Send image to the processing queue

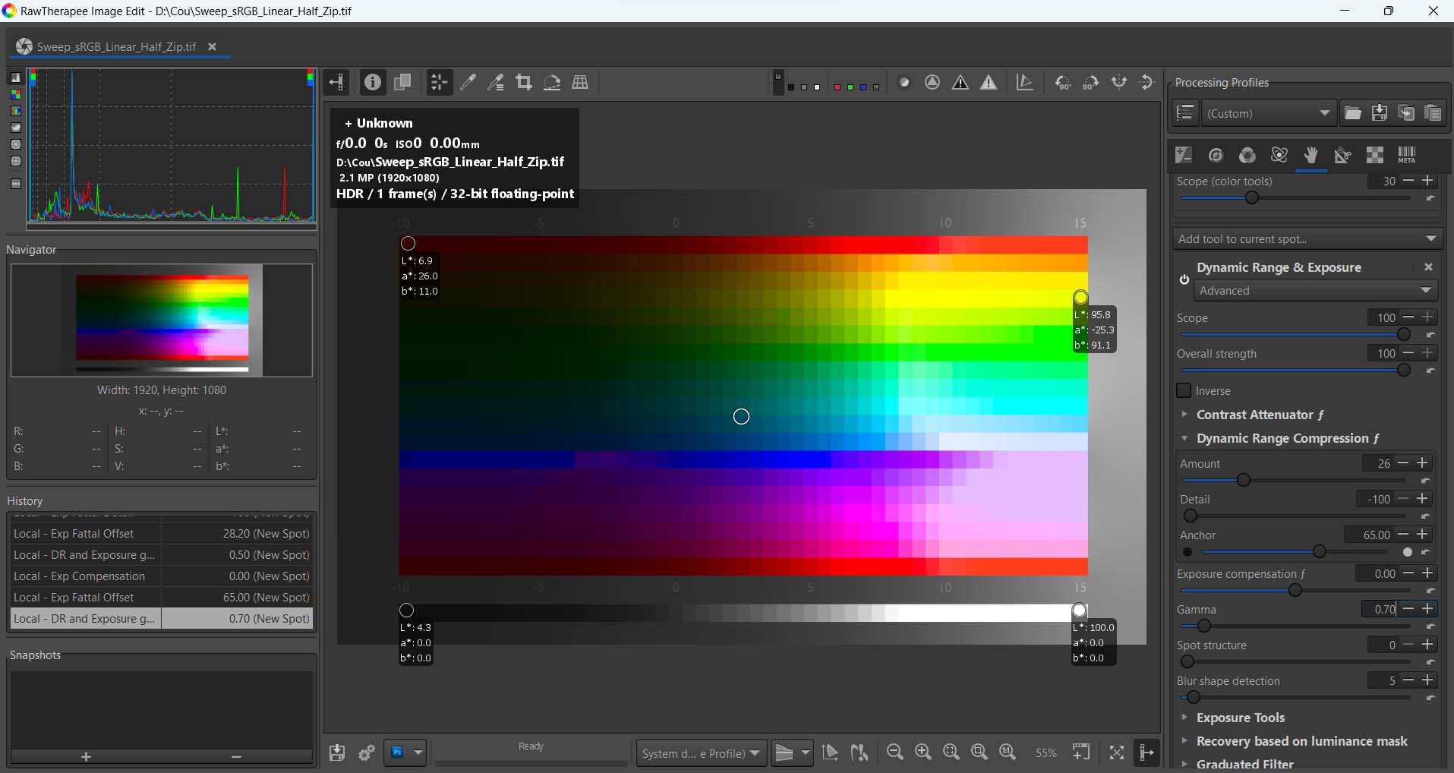366,752
